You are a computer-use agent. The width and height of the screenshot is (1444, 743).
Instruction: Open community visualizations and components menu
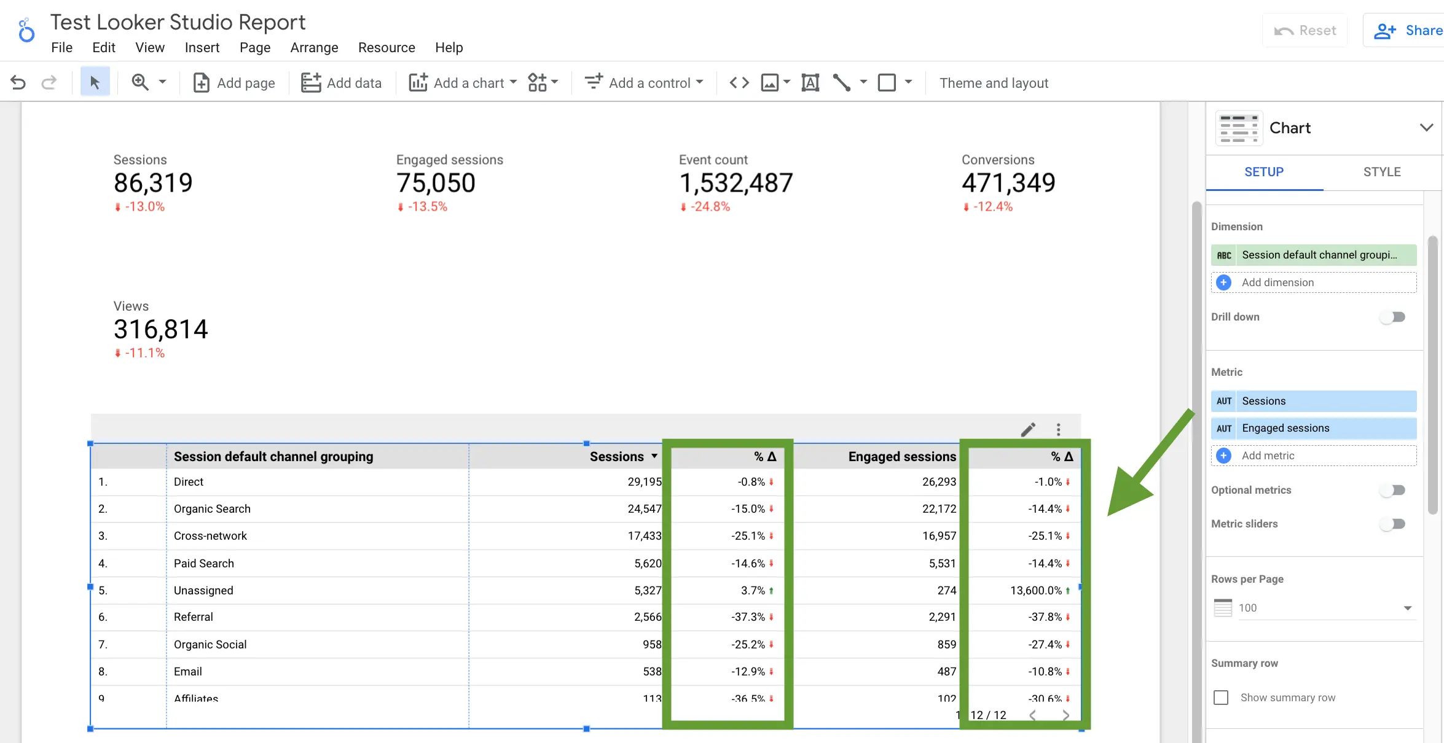coord(543,82)
